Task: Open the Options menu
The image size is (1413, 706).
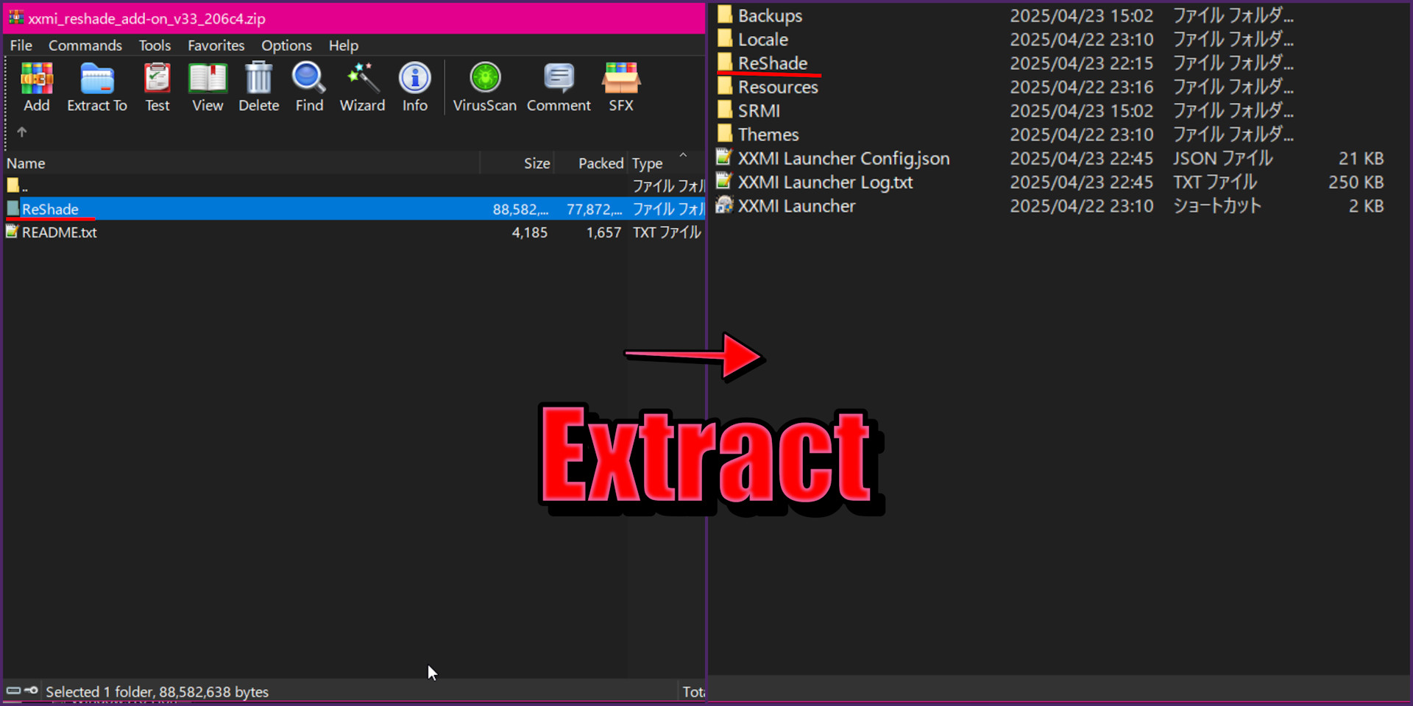Action: pyautogui.click(x=286, y=46)
